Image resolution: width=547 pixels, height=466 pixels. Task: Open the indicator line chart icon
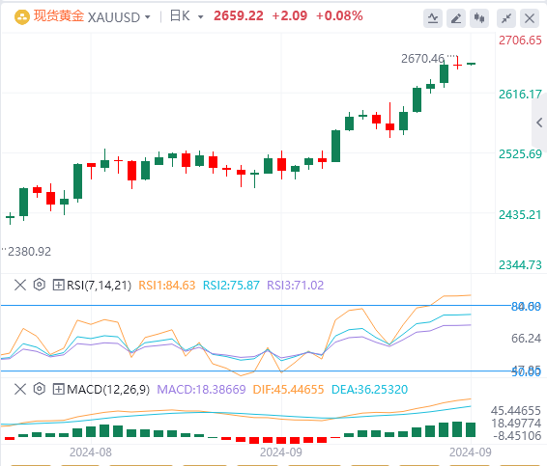pos(433,18)
